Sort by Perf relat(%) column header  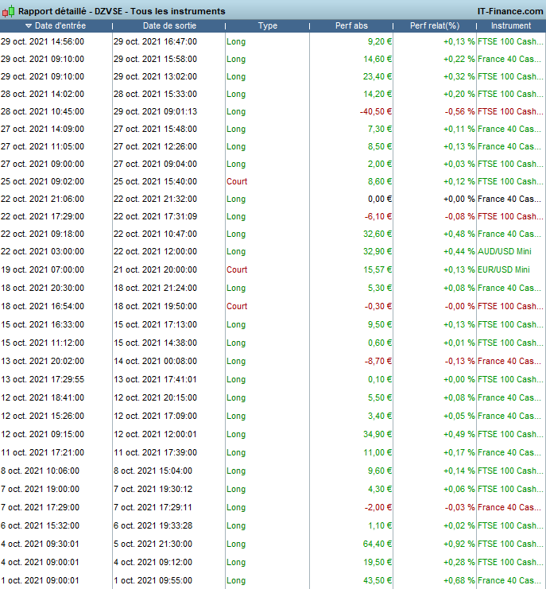coord(435,26)
